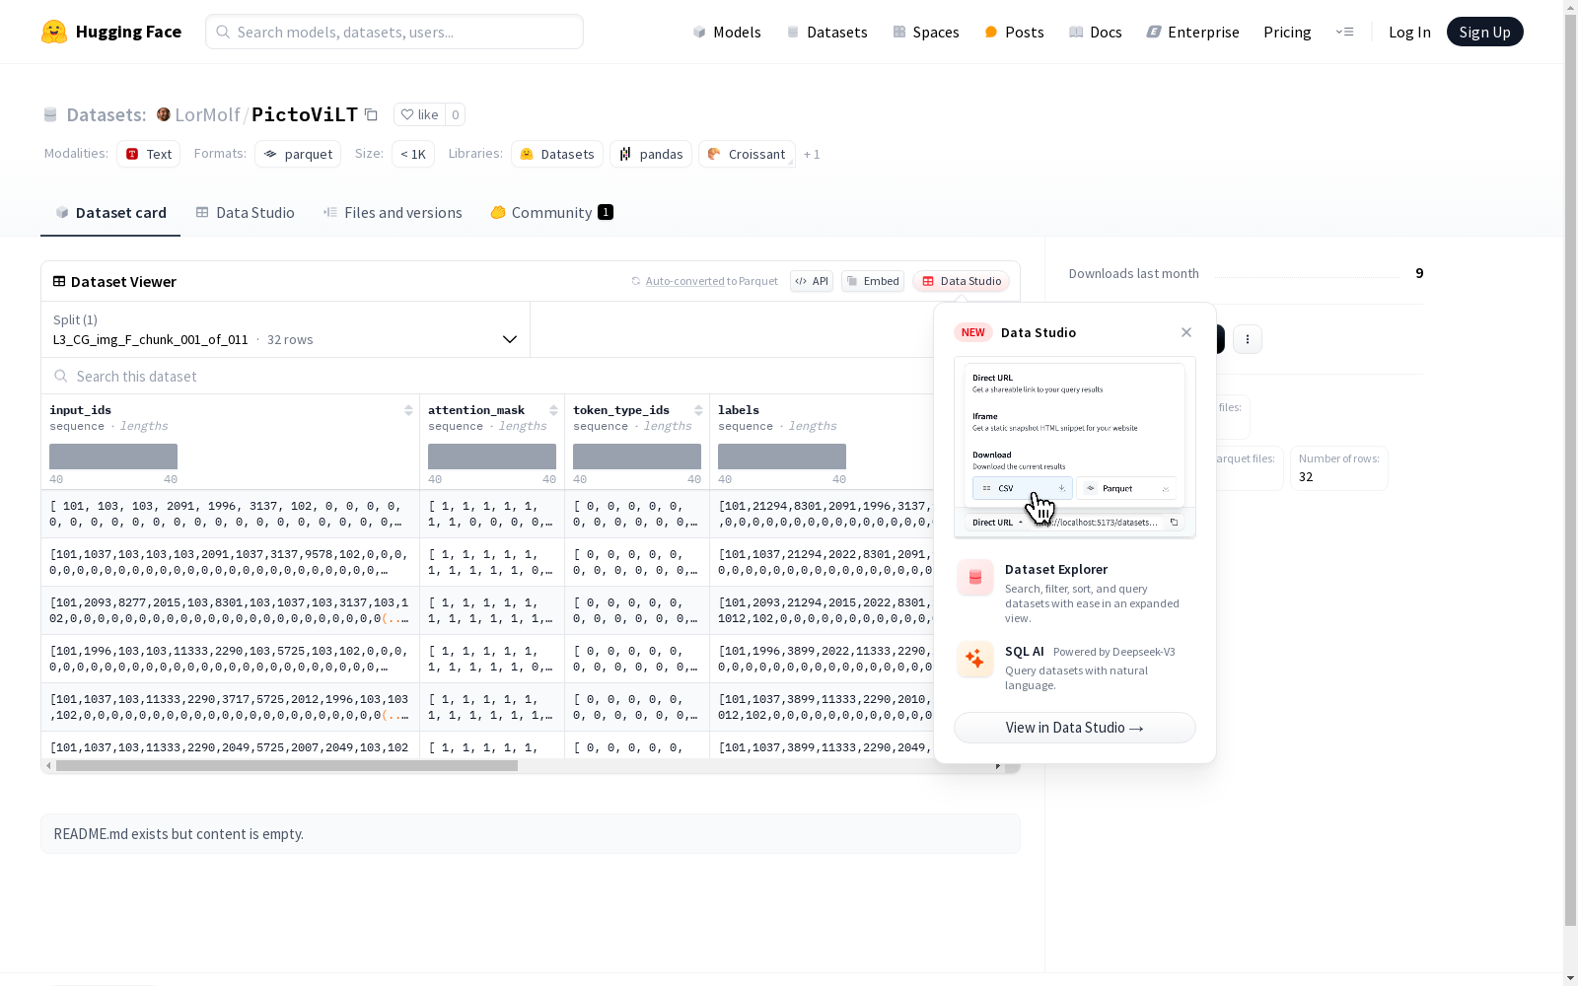1578x986 pixels.
Task: Sort by the token_type_ids column icon
Action: [698, 410]
